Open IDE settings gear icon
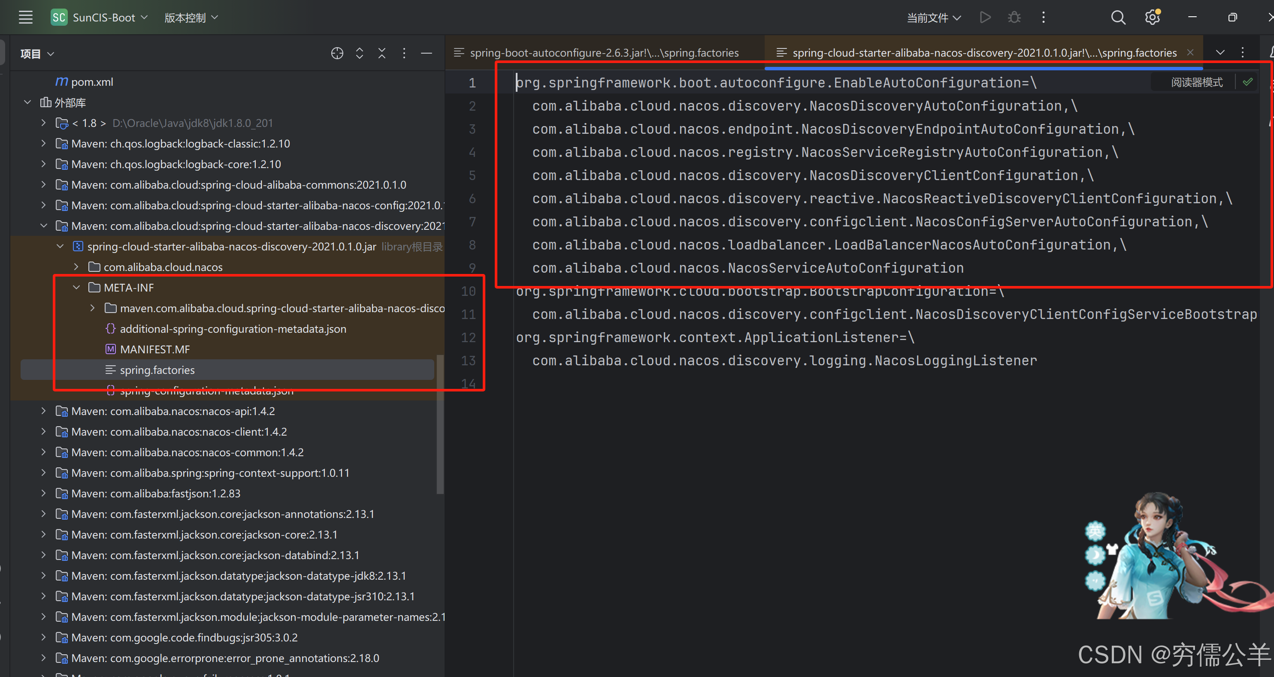 tap(1152, 18)
